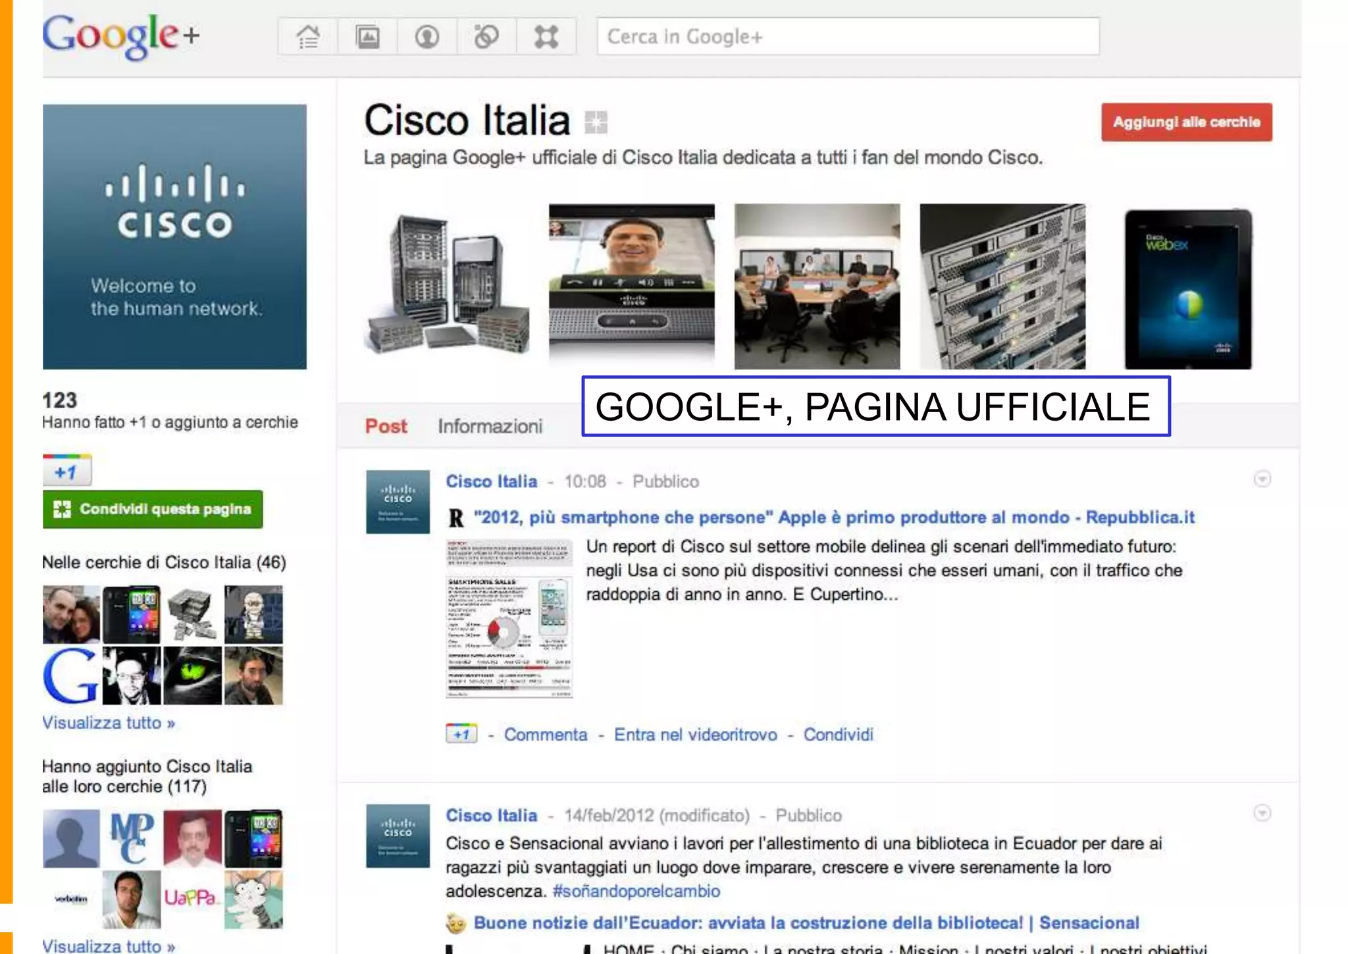Click the +1 button under follower count
Image resolution: width=1348 pixels, height=954 pixels.
[67, 471]
